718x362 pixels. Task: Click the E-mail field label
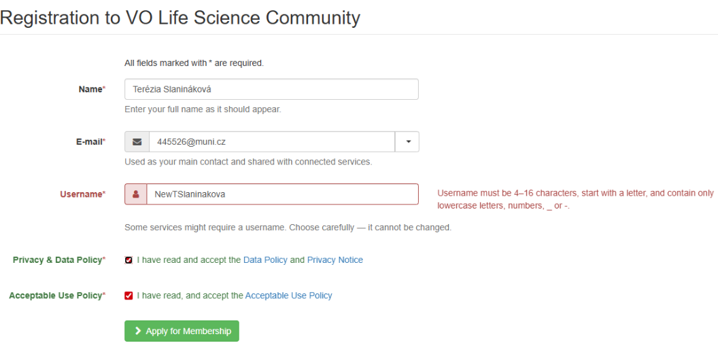coord(90,142)
